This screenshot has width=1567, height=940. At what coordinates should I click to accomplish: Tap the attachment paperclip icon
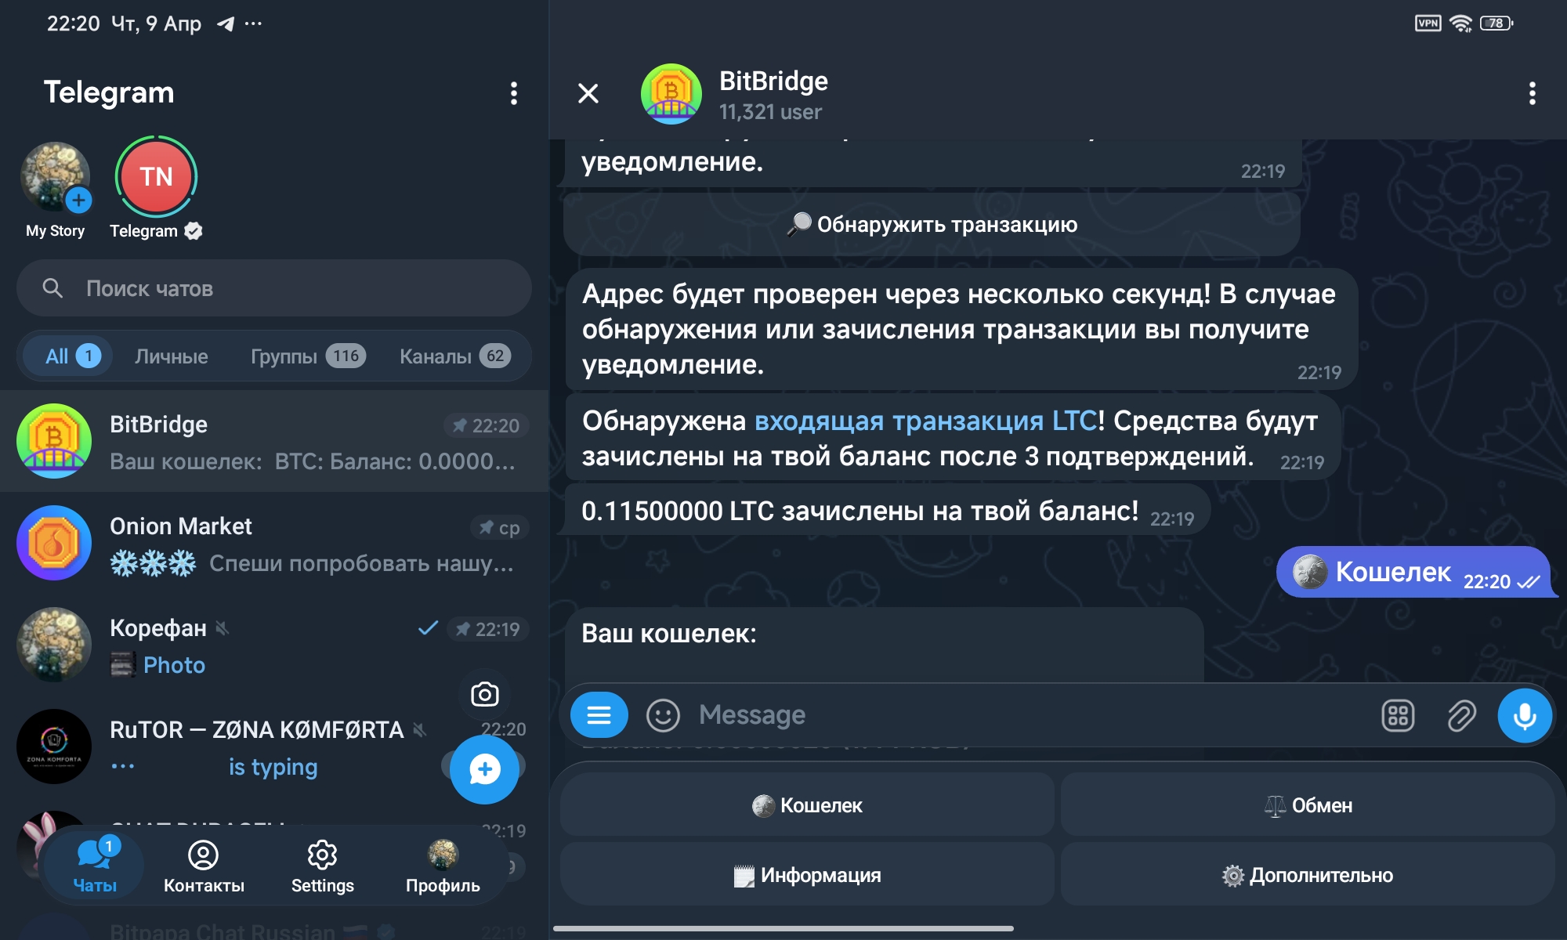click(x=1461, y=715)
